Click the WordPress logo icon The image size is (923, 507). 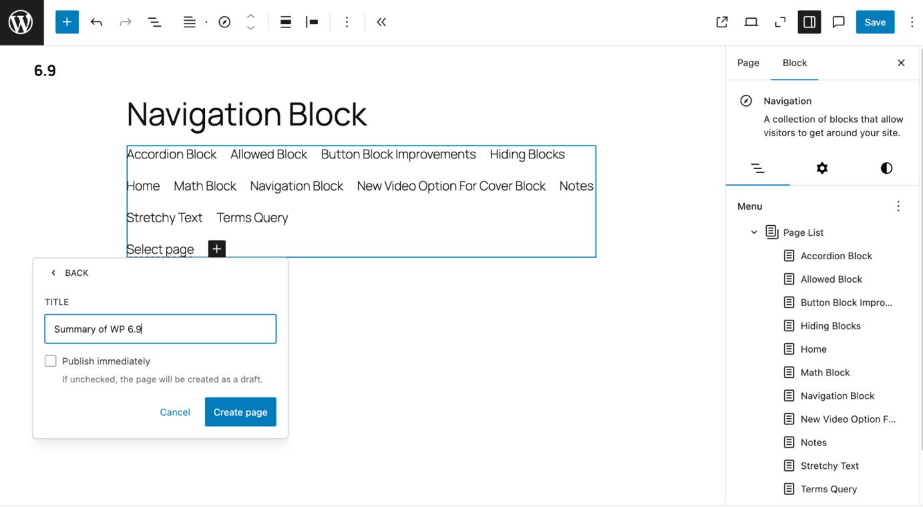coord(21,22)
